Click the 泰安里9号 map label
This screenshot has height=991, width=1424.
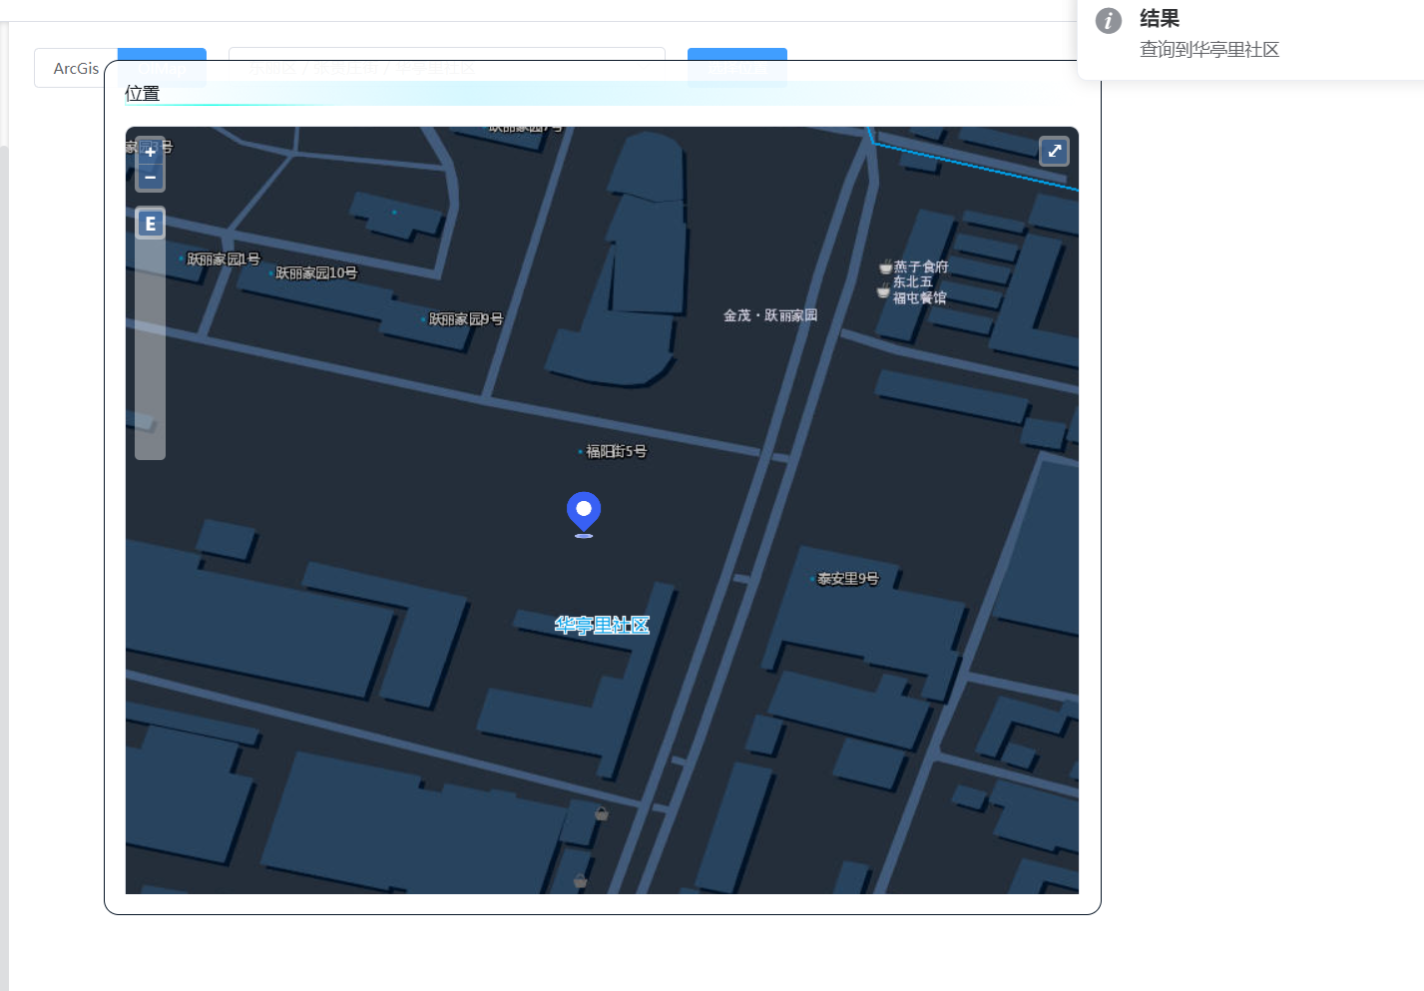pos(847,578)
